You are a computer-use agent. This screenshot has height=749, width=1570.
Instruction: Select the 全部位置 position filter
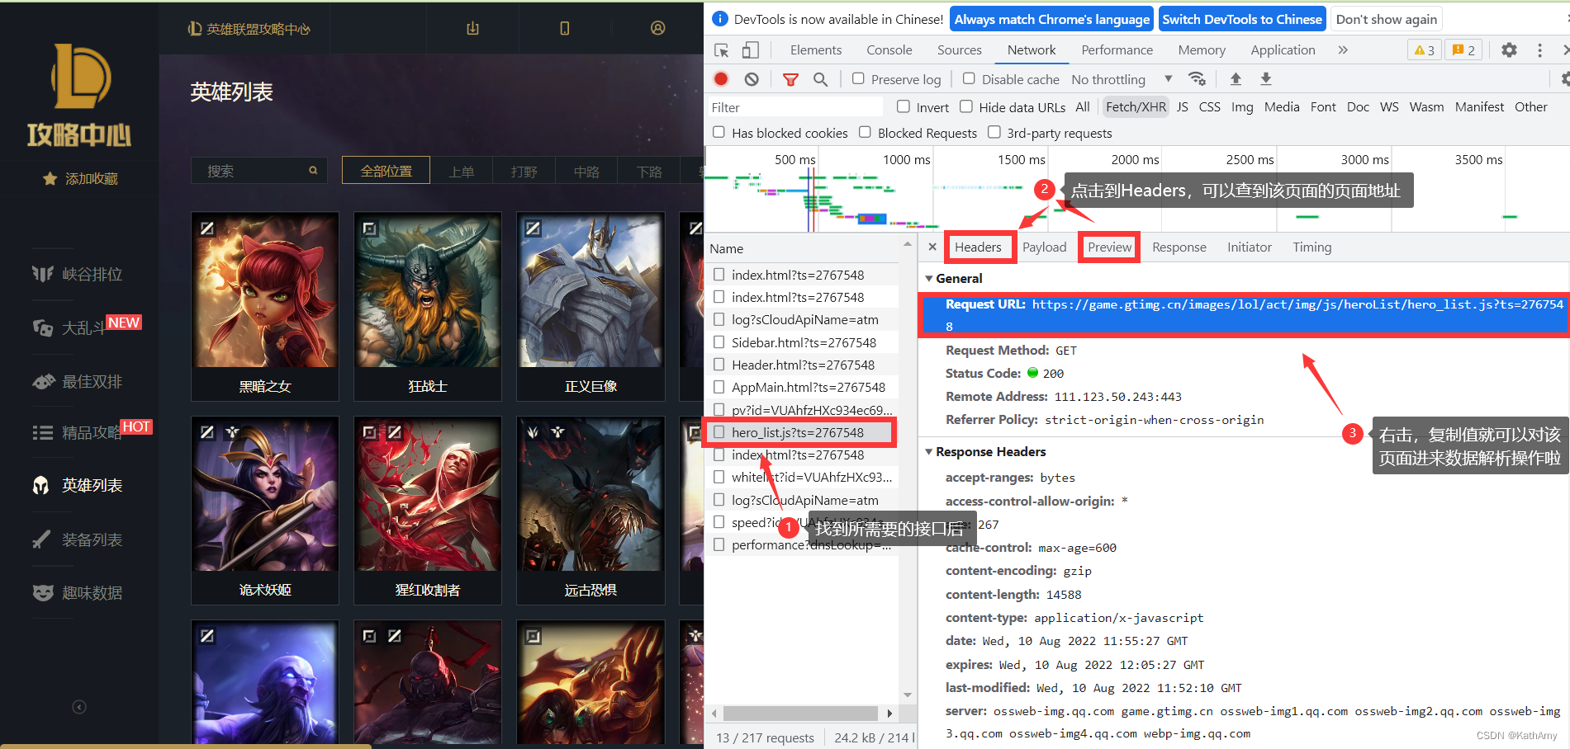click(386, 171)
